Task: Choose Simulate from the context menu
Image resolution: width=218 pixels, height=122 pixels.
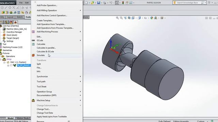Action: (57, 55)
